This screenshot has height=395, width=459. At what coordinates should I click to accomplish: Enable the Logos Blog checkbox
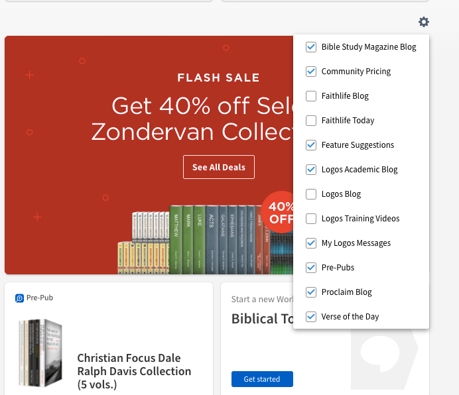[x=310, y=194]
